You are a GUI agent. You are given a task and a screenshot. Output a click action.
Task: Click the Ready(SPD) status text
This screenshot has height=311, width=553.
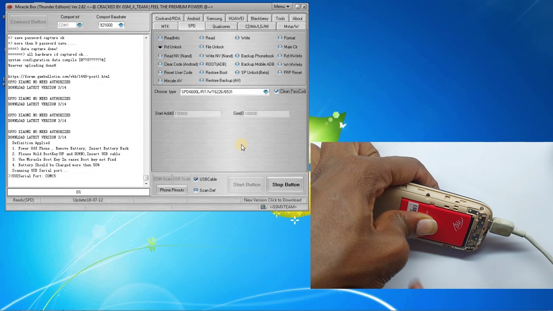pos(23,200)
